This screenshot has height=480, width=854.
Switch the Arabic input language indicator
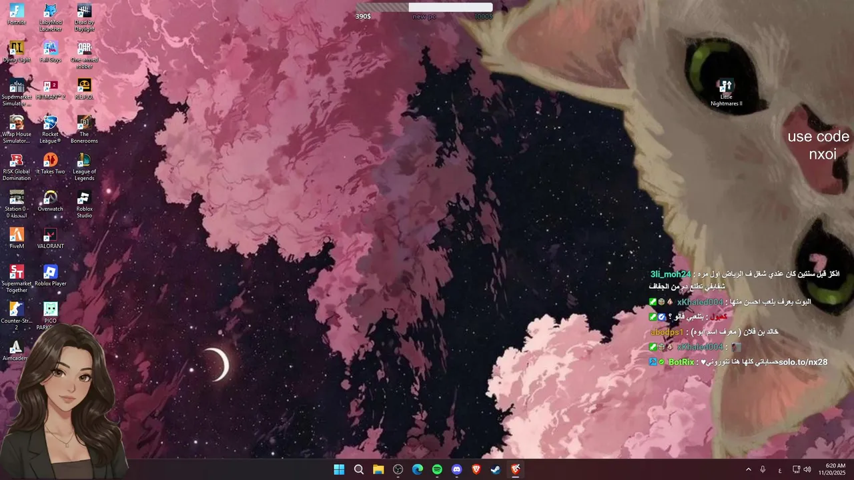pos(780,470)
